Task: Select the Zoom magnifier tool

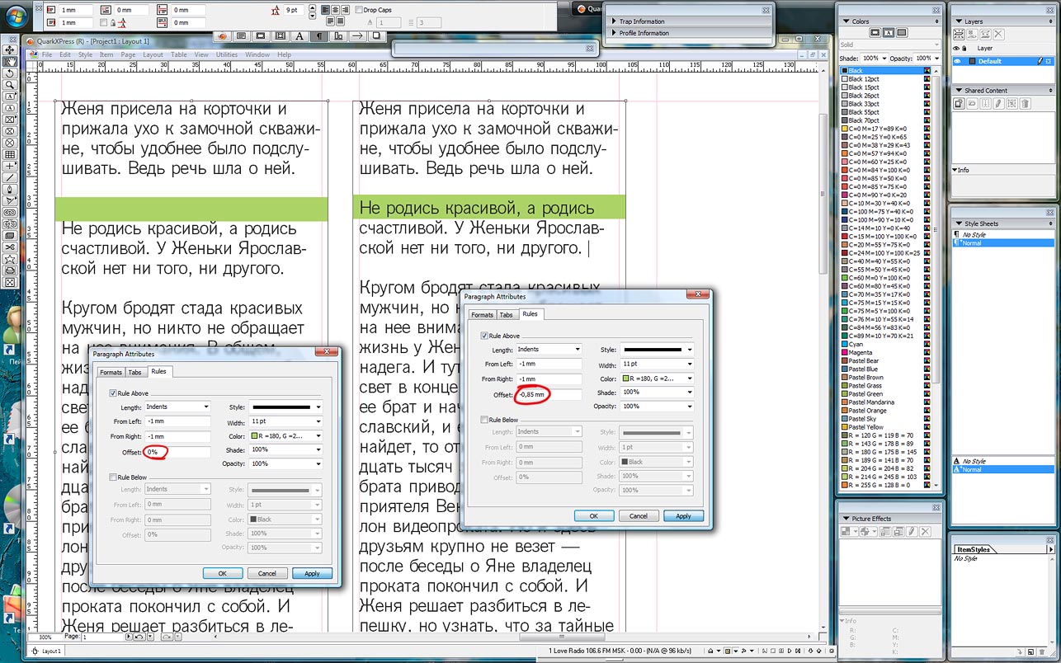Action: (10, 84)
